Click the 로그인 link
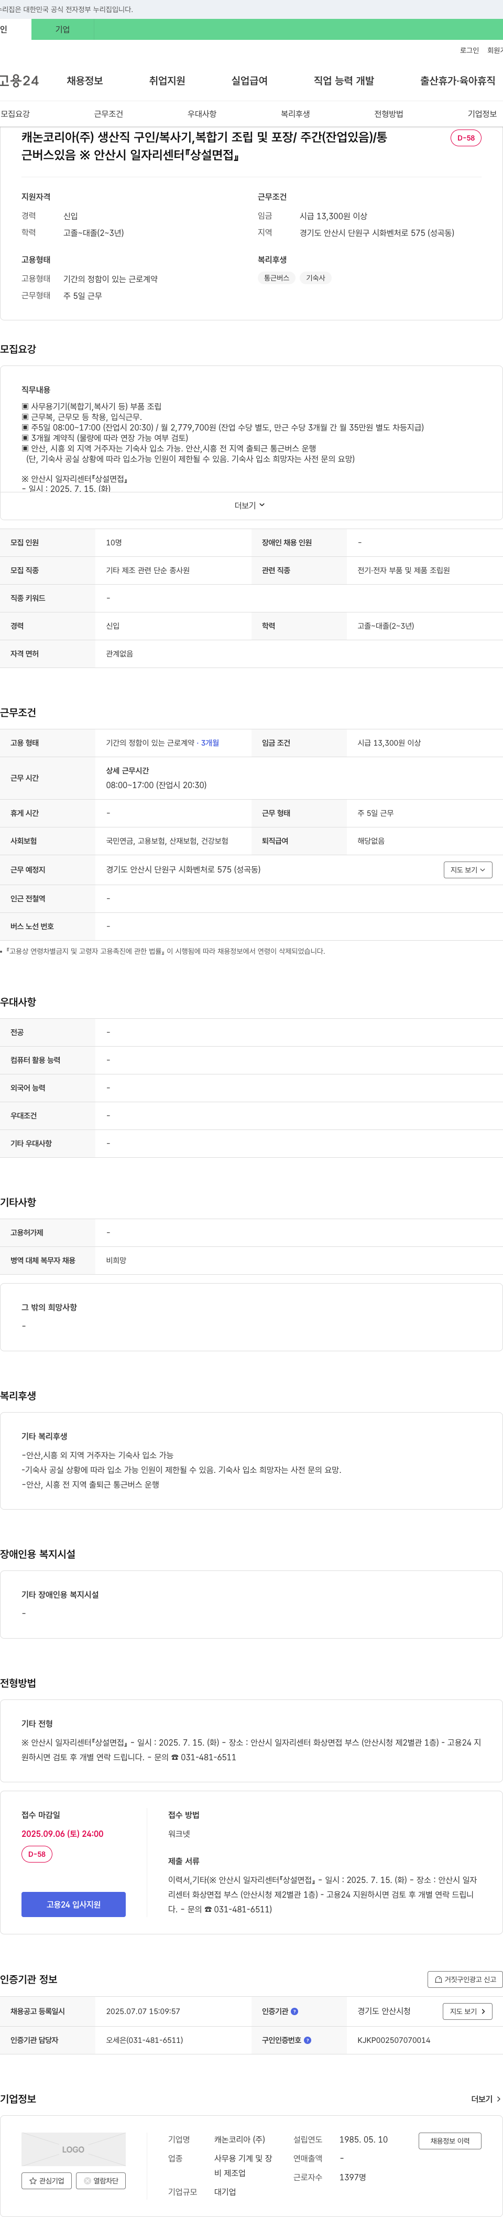Viewport: 503px width, 2217px height. 469,51
